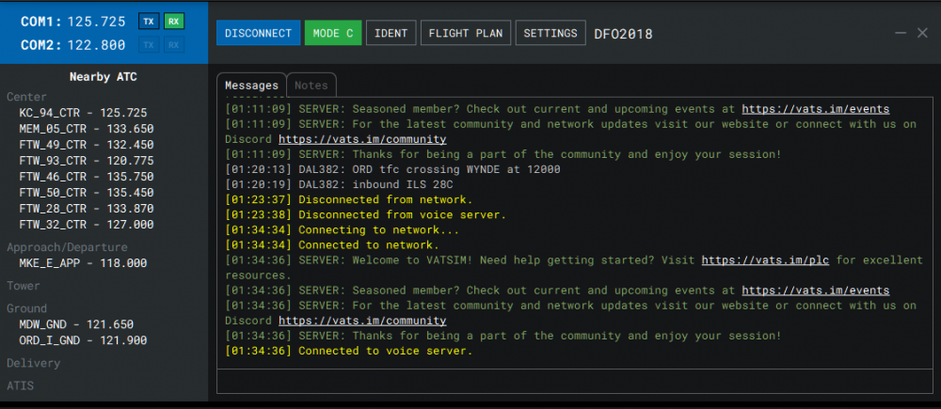Enable TX on COM2
This screenshot has width=941, height=409.
(149, 45)
